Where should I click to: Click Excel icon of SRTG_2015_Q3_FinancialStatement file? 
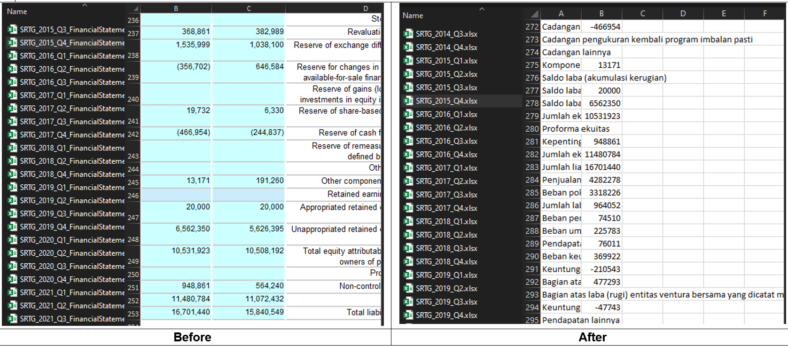click(12, 30)
